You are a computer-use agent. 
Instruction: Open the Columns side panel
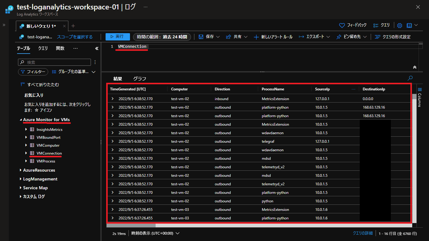point(420,97)
